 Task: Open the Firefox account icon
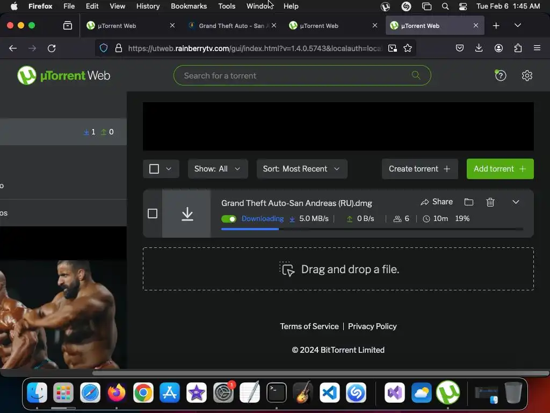tap(498, 48)
